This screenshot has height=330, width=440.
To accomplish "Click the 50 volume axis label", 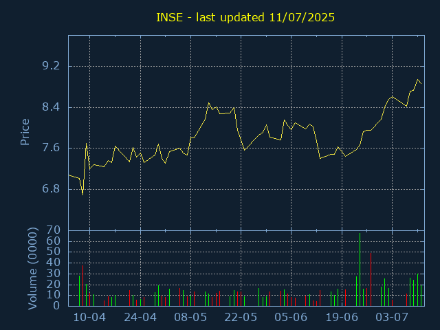I will [54, 252].
